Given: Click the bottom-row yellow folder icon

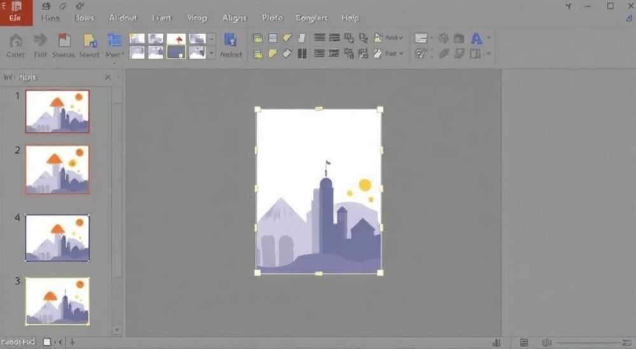Looking at the screenshot, I should pos(258,54).
